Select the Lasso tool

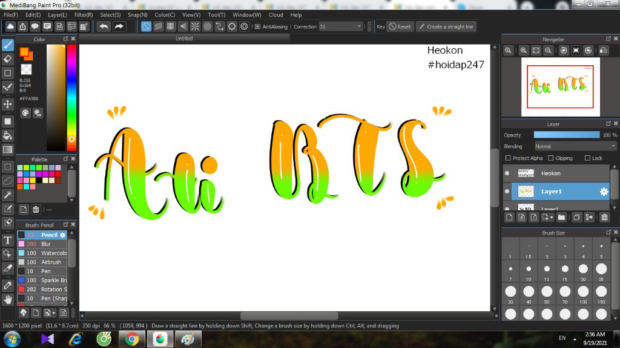pyautogui.click(x=7, y=181)
